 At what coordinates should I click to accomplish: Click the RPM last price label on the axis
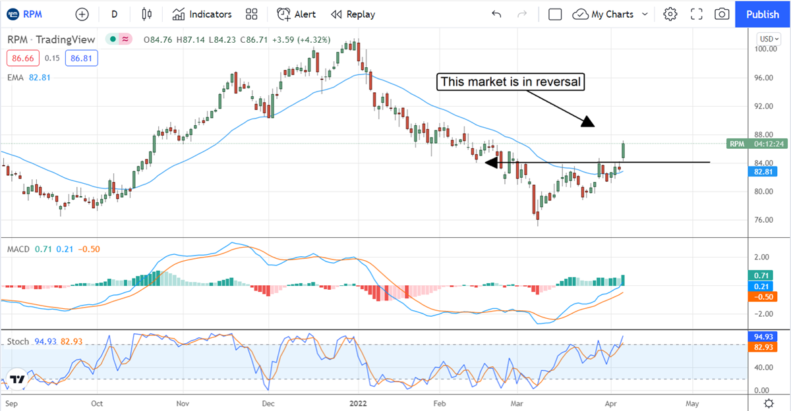[x=757, y=144]
